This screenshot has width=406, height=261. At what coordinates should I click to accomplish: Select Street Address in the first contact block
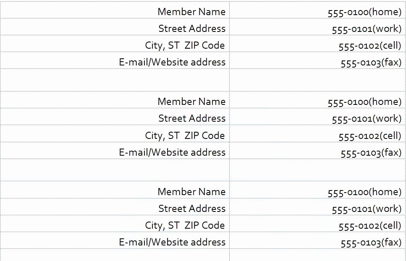pyautogui.click(x=192, y=29)
